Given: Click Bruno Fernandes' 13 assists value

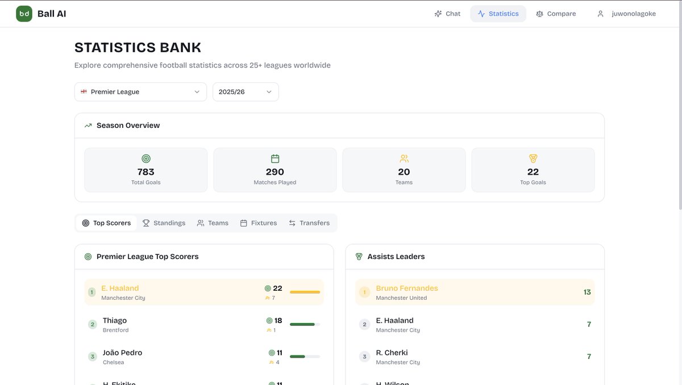Looking at the screenshot, I should [x=587, y=292].
